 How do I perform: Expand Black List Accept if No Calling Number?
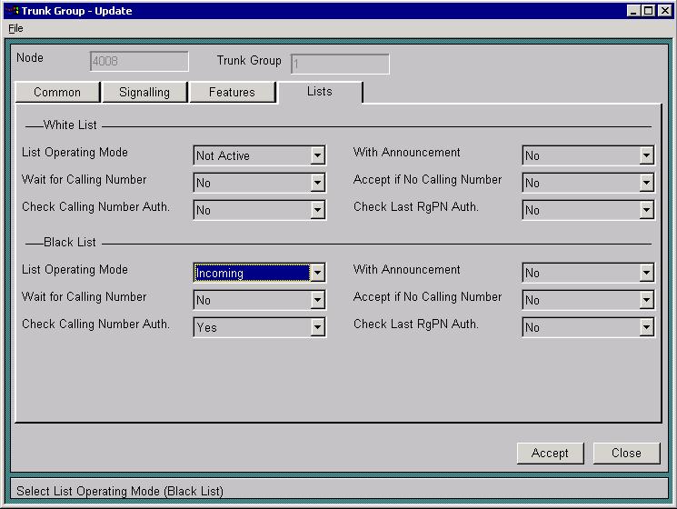(646, 300)
